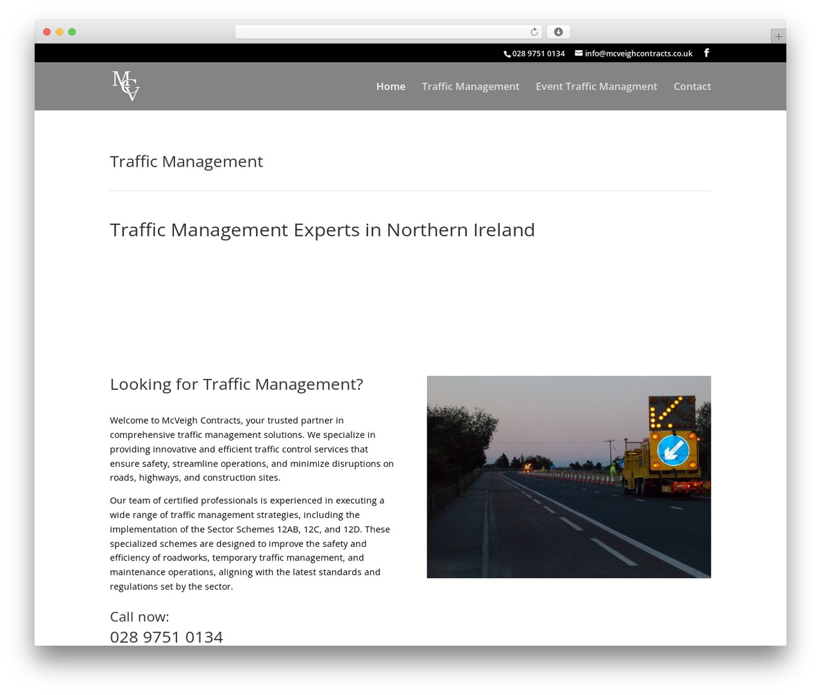The image size is (821, 695).
Task: Click the Looking for Traffic Management? heading
Action: tap(236, 384)
